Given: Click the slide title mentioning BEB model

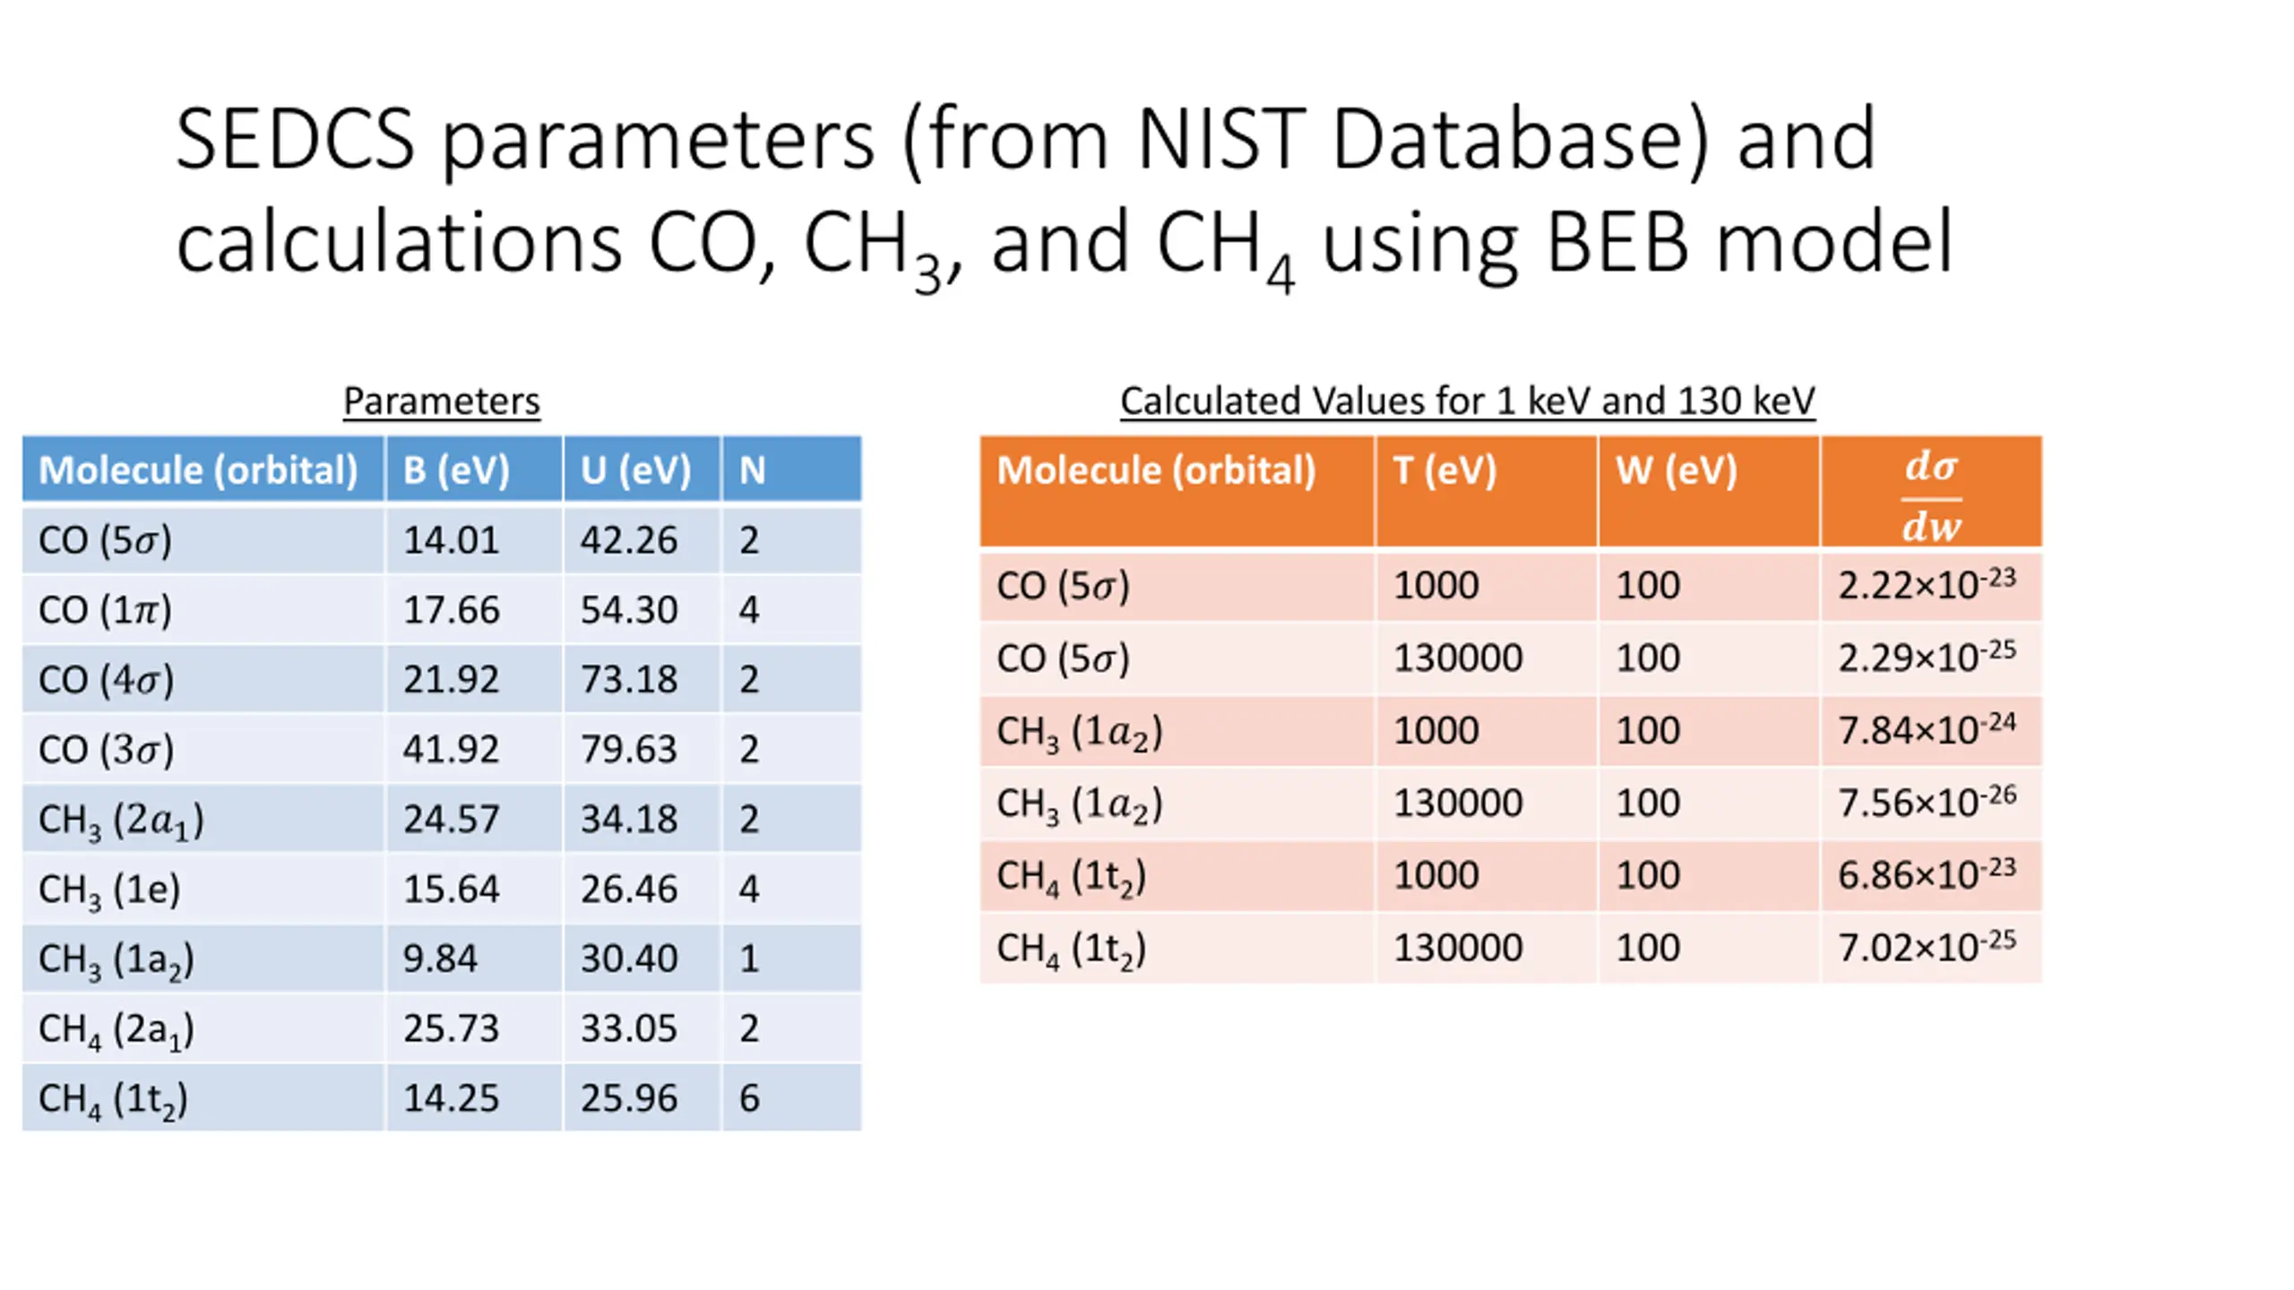Looking at the screenshot, I should click(x=1064, y=195).
